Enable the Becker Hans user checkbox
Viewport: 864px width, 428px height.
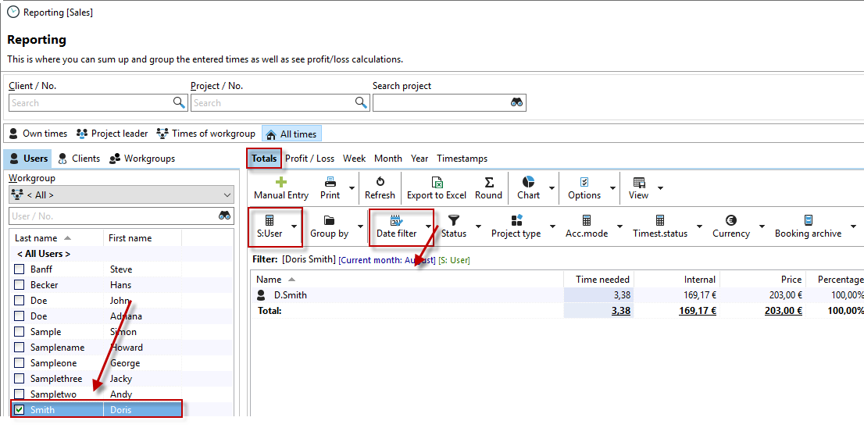[x=20, y=285]
